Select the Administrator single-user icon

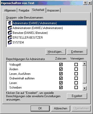(x=10, y=23)
